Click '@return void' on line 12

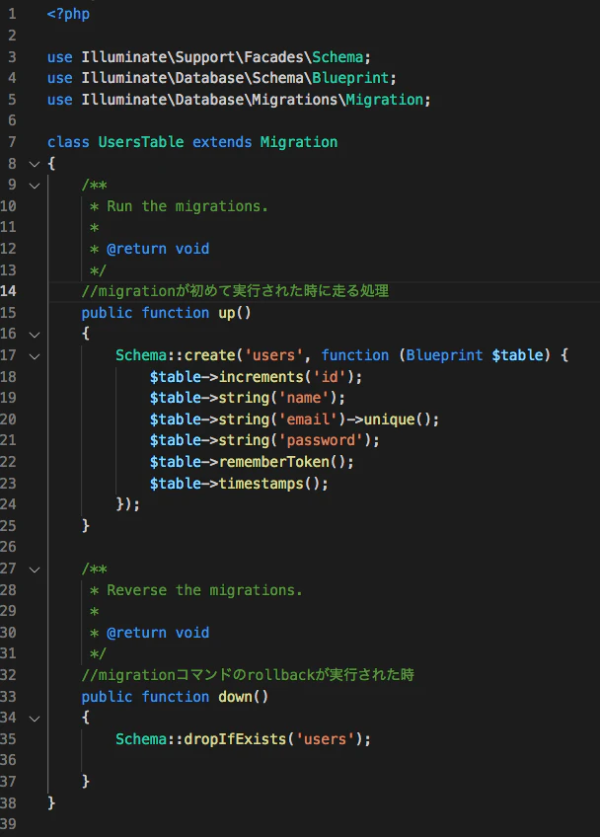158,249
